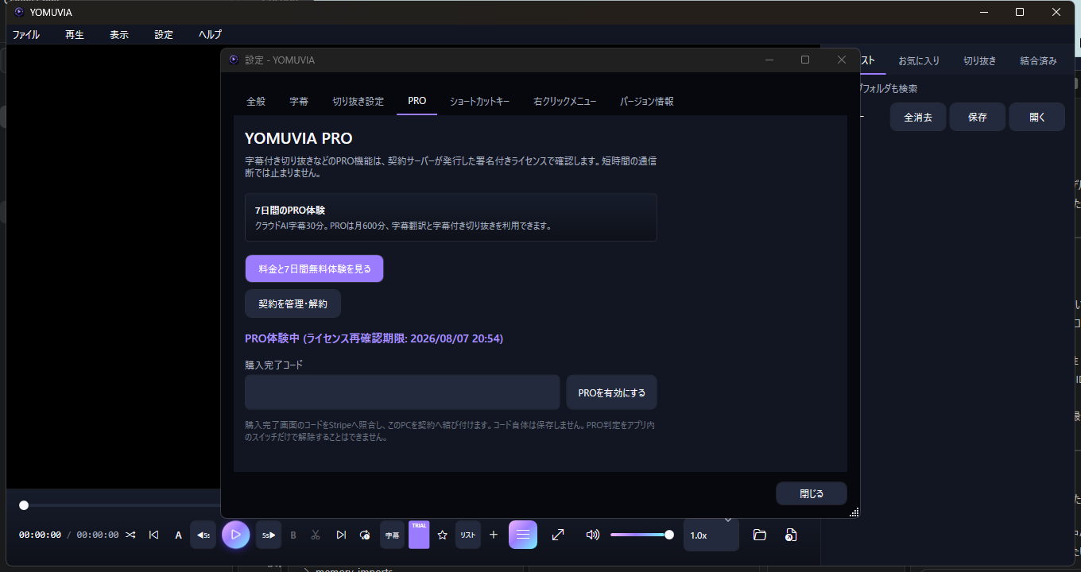Jump to next track icon
Image resolution: width=1081 pixels, height=572 pixels.
tap(341, 535)
